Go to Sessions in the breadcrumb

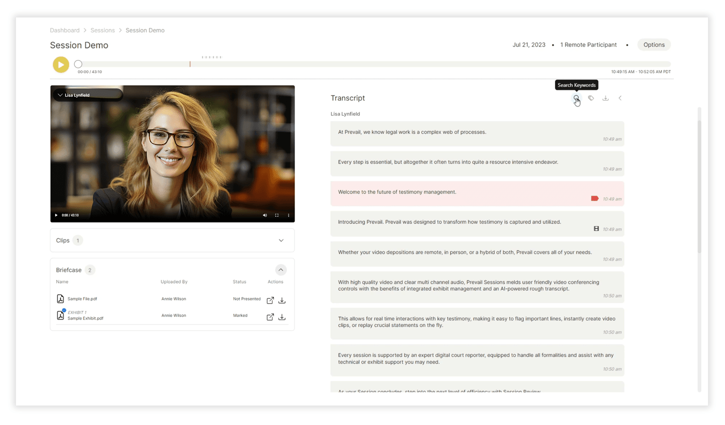pyautogui.click(x=102, y=30)
